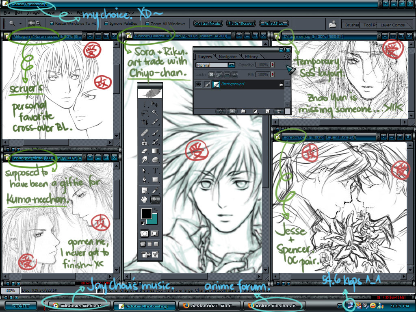Image resolution: width=416 pixels, height=312 pixels.
Task: Toggle lock position
Action: (227, 75)
